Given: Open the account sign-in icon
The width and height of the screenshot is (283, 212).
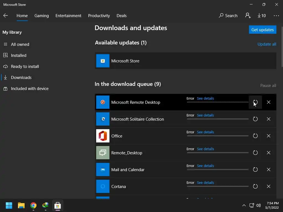Looking at the screenshot, I should [248, 15].
